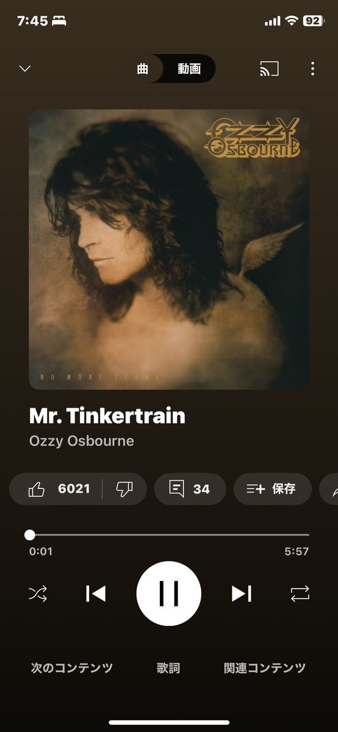338x732 pixels.
Task: Open the 歌詞 lyrics tab
Action: click(168, 668)
